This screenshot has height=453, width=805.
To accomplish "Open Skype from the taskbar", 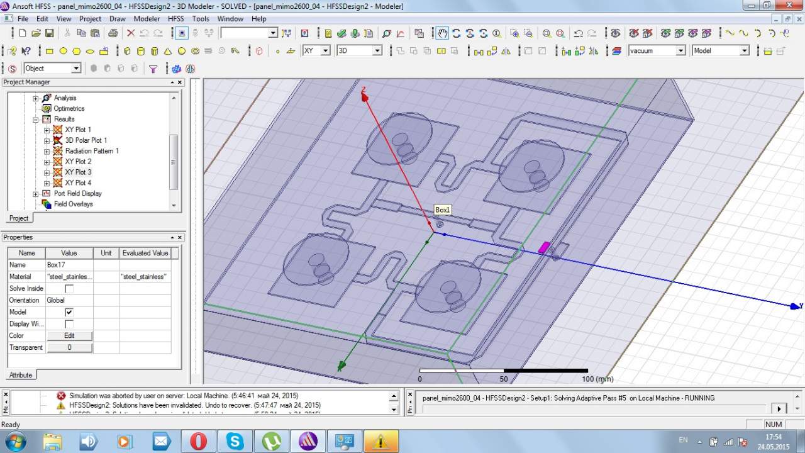I will point(235,441).
